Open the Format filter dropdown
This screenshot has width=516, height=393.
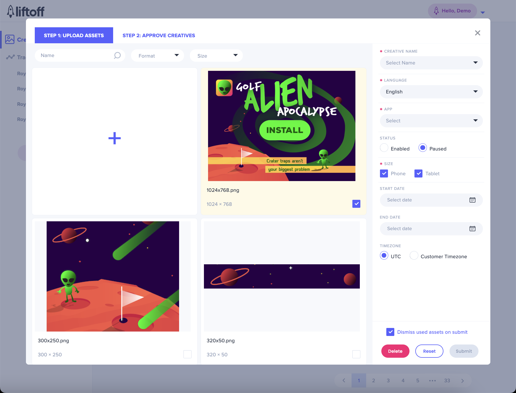pos(158,56)
